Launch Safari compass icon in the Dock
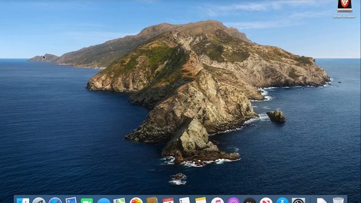 55,200
